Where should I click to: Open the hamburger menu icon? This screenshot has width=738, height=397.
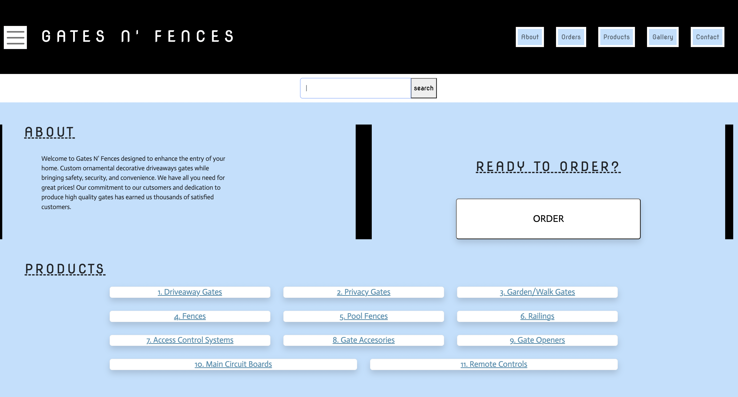click(x=15, y=37)
